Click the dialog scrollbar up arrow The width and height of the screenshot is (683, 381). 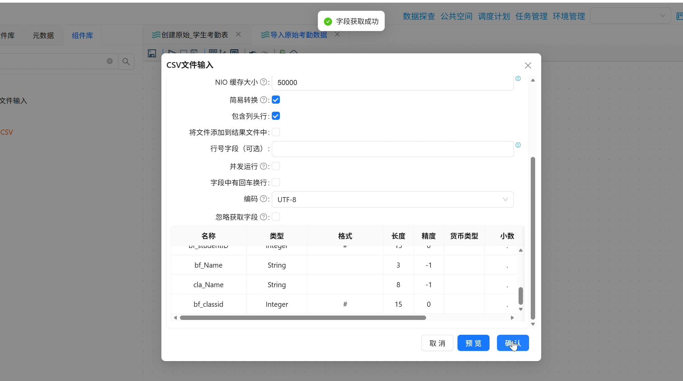533,80
